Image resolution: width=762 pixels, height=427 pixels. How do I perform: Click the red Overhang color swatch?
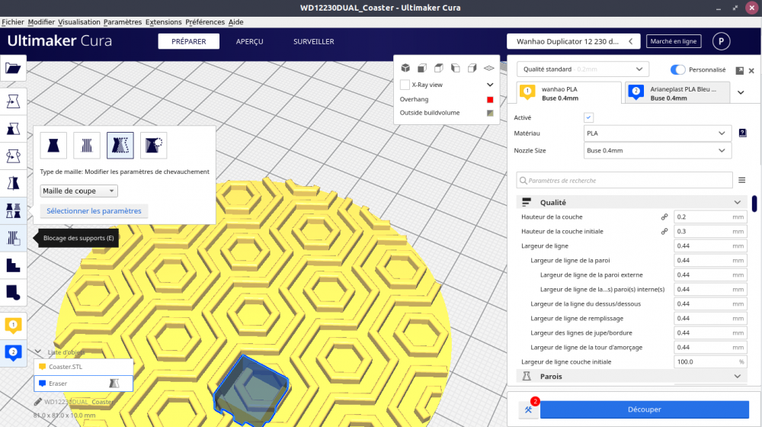coord(490,99)
